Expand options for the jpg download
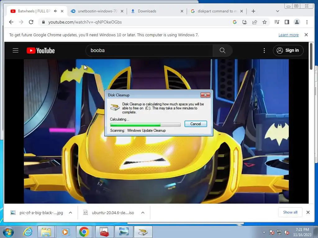This screenshot has width=318, height=238. click(70, 213)
